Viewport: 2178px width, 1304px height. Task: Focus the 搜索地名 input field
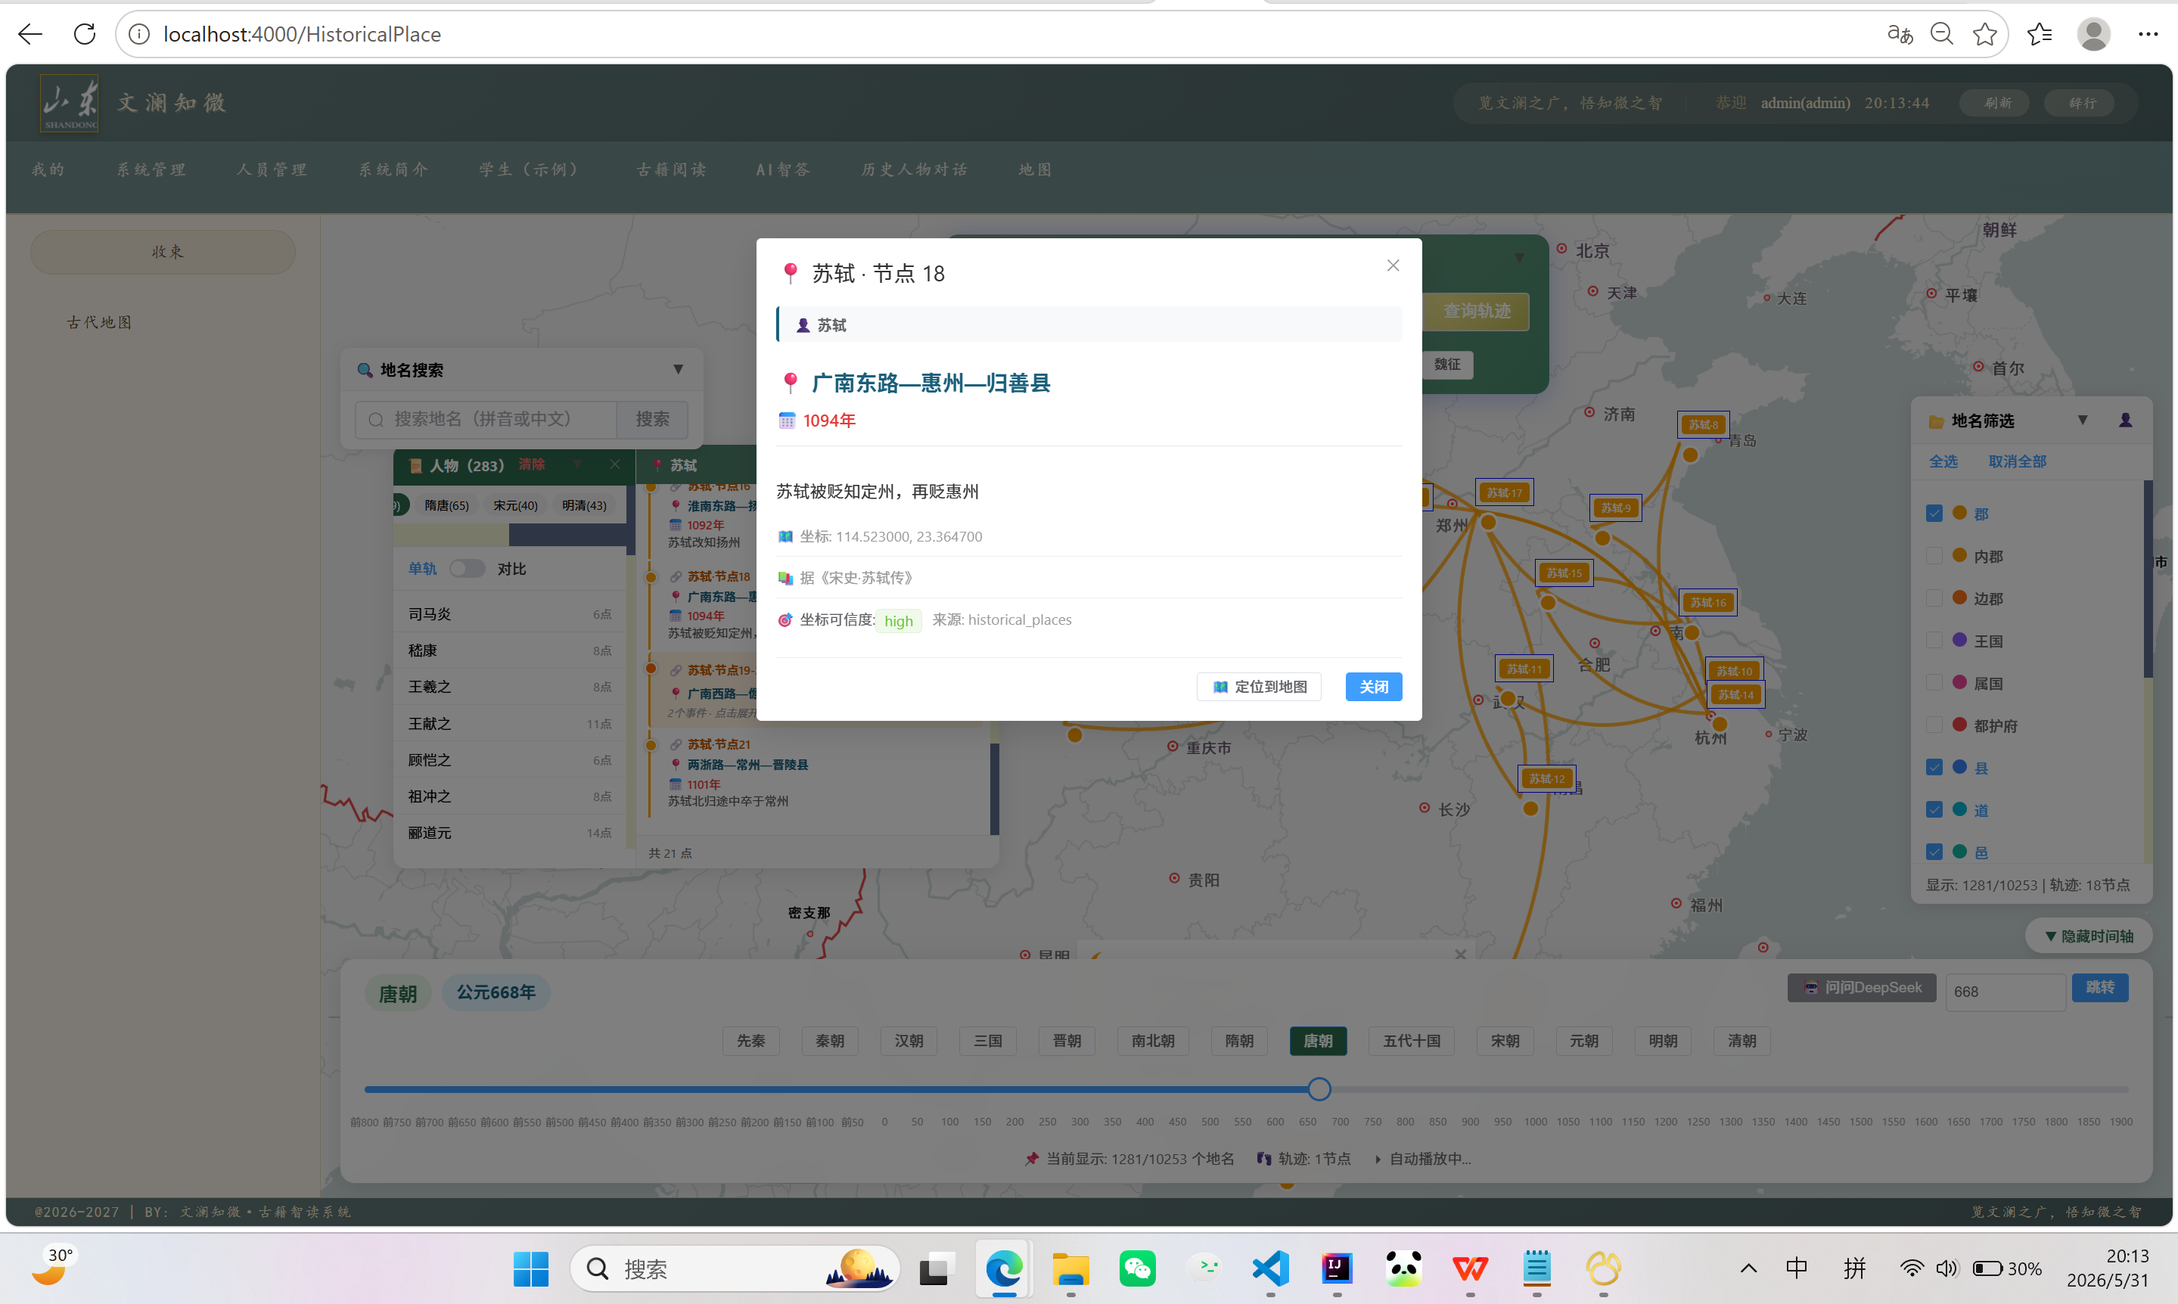(486, 419)
